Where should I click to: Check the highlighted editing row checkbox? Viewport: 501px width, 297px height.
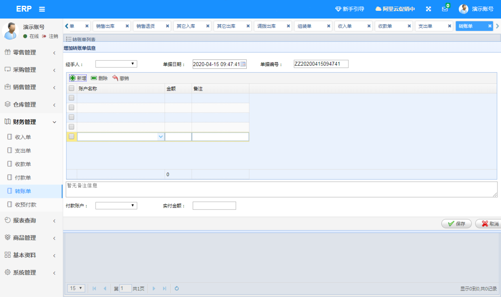(71, 137)
